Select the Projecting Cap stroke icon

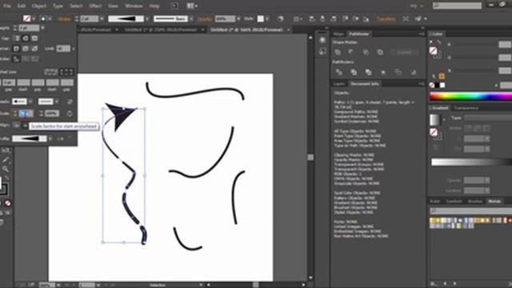click(34, 38)
